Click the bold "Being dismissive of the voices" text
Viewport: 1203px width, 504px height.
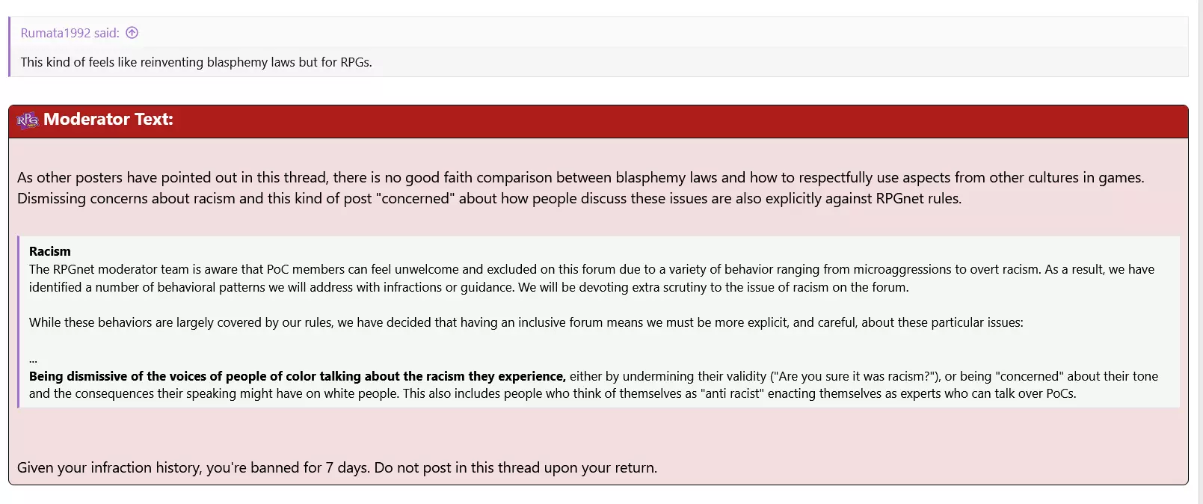298,376
